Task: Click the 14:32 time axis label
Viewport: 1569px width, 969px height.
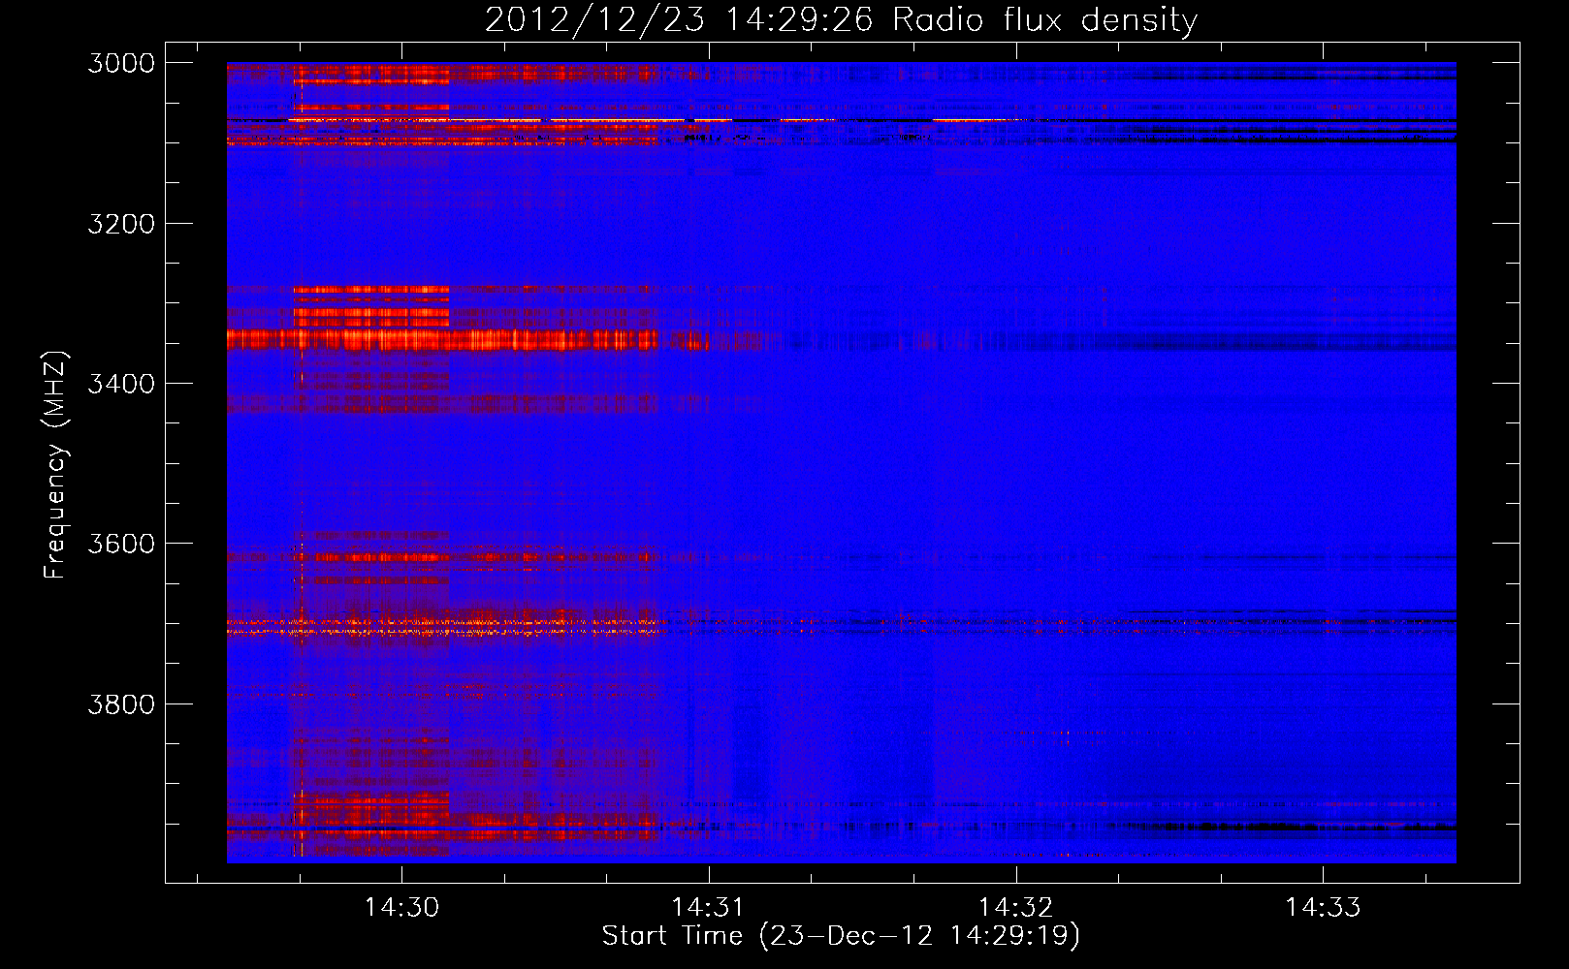Action: [1015, 907]
